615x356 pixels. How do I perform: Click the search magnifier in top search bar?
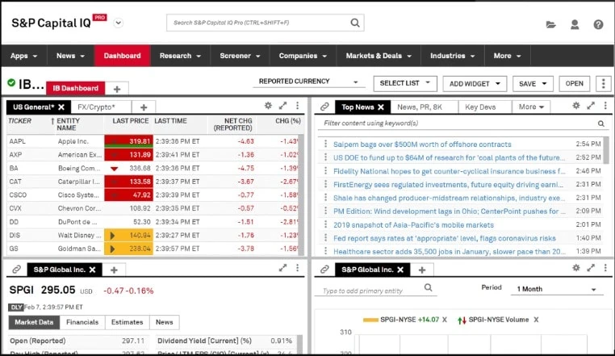[355, 23]
